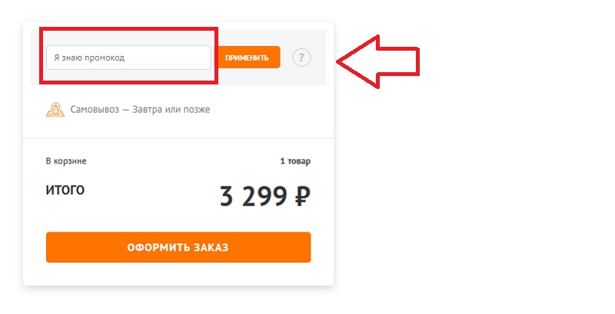Click the "В корзине" label

66,161
